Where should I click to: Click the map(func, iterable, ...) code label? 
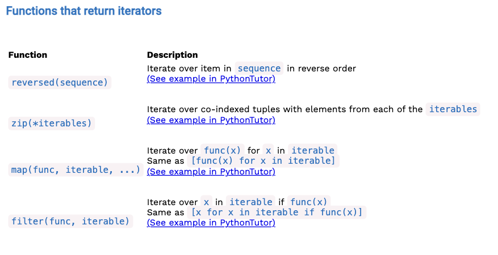tap(76, 170)
